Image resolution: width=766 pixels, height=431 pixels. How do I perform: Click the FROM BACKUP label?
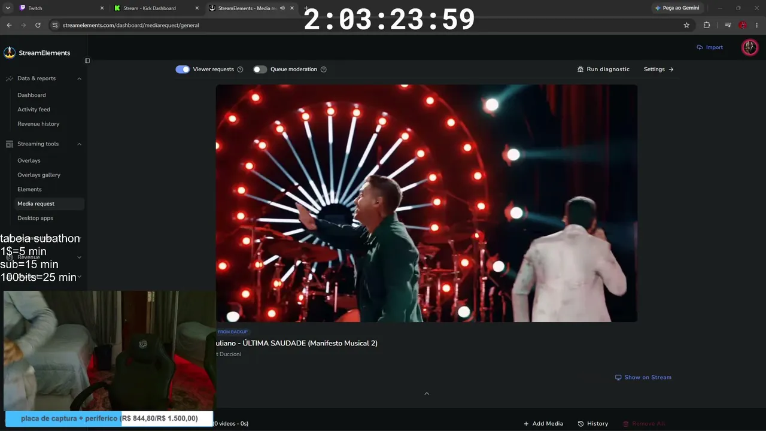point(232,332)
